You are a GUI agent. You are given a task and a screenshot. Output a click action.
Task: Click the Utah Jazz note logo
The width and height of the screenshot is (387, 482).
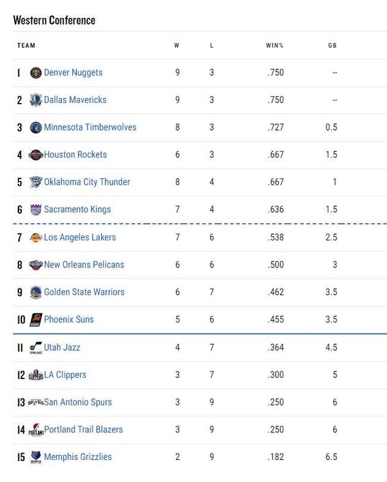click(x=36, y=348)
